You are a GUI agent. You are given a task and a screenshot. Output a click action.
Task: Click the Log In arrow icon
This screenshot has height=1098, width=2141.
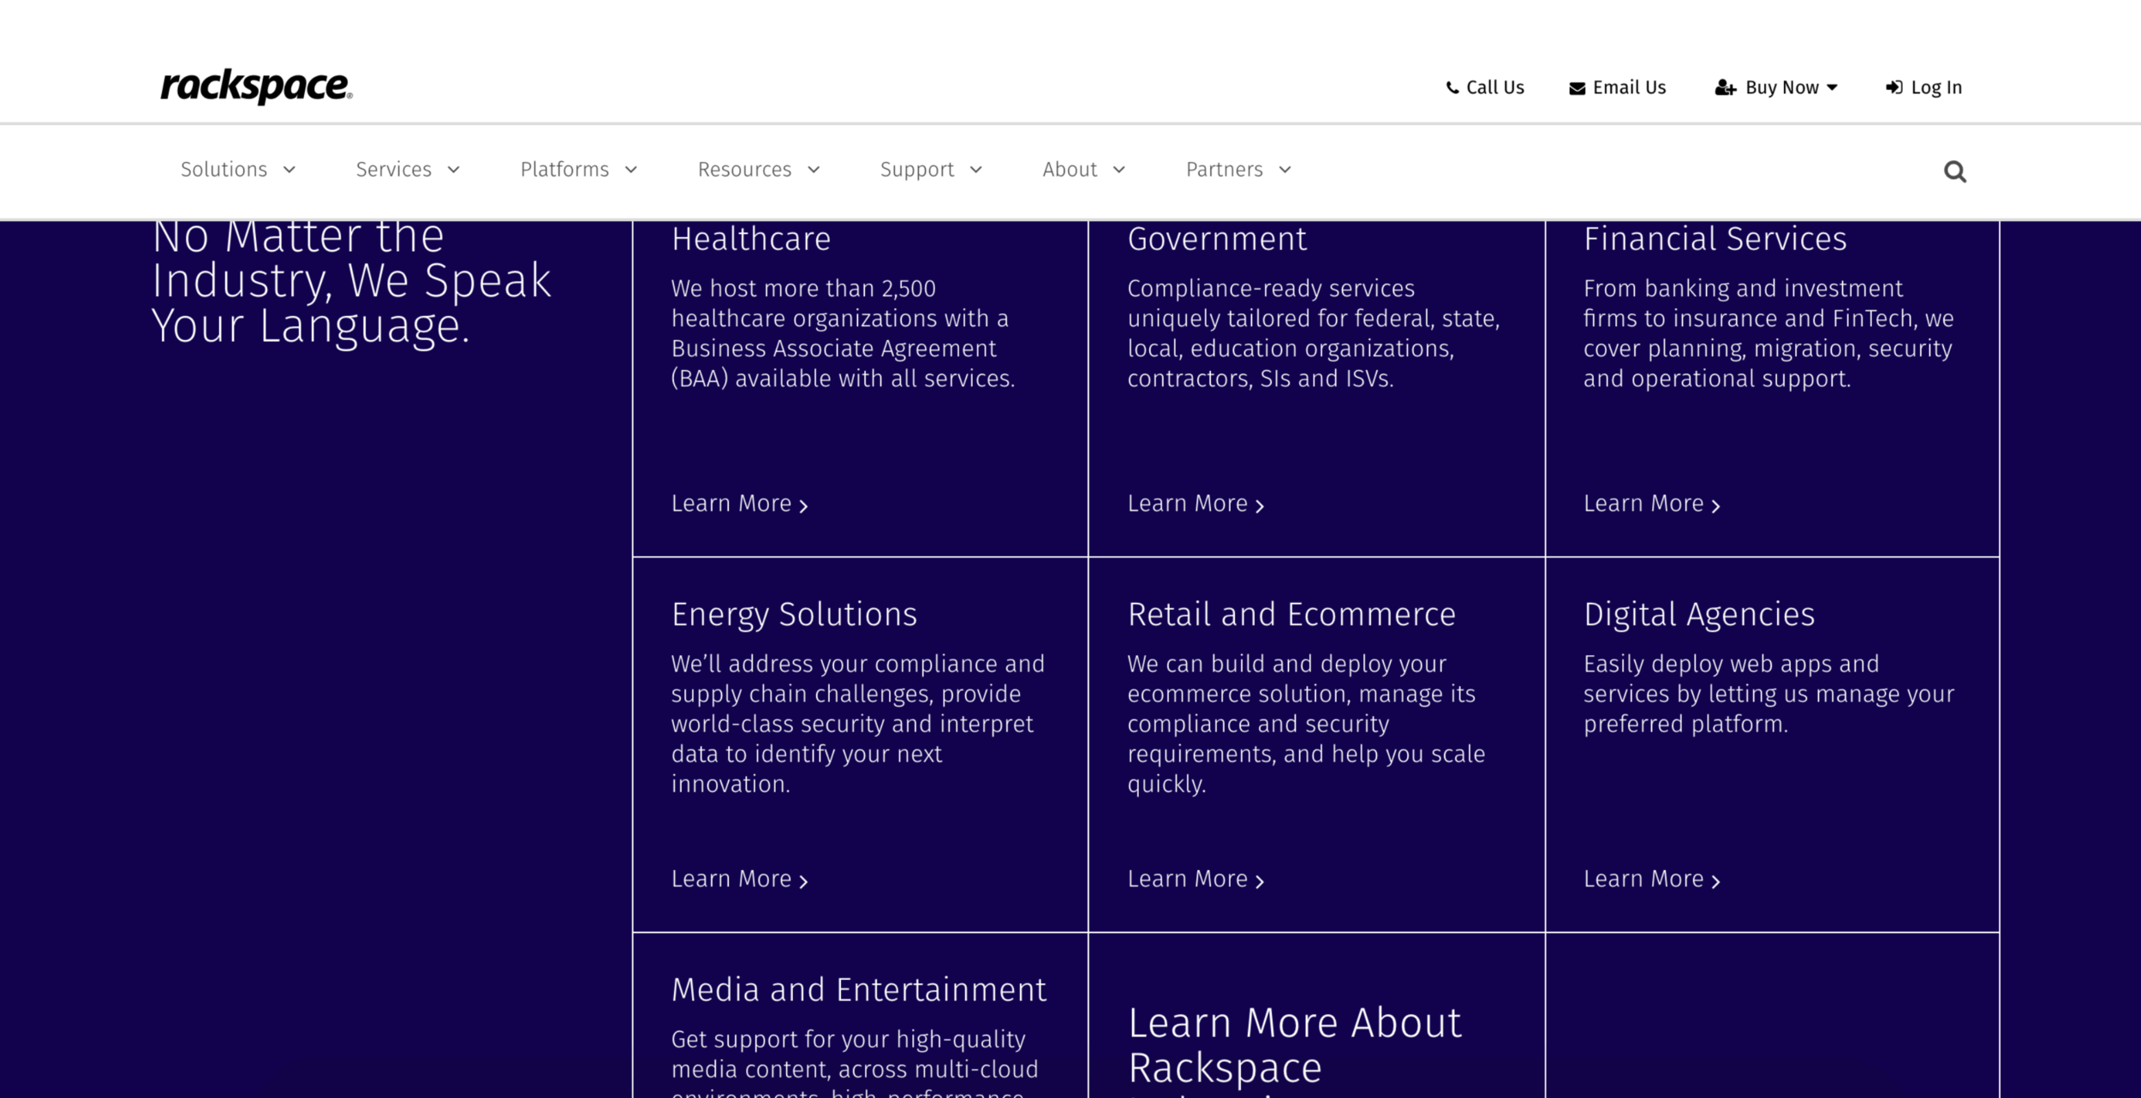(x=1894, y=87)
